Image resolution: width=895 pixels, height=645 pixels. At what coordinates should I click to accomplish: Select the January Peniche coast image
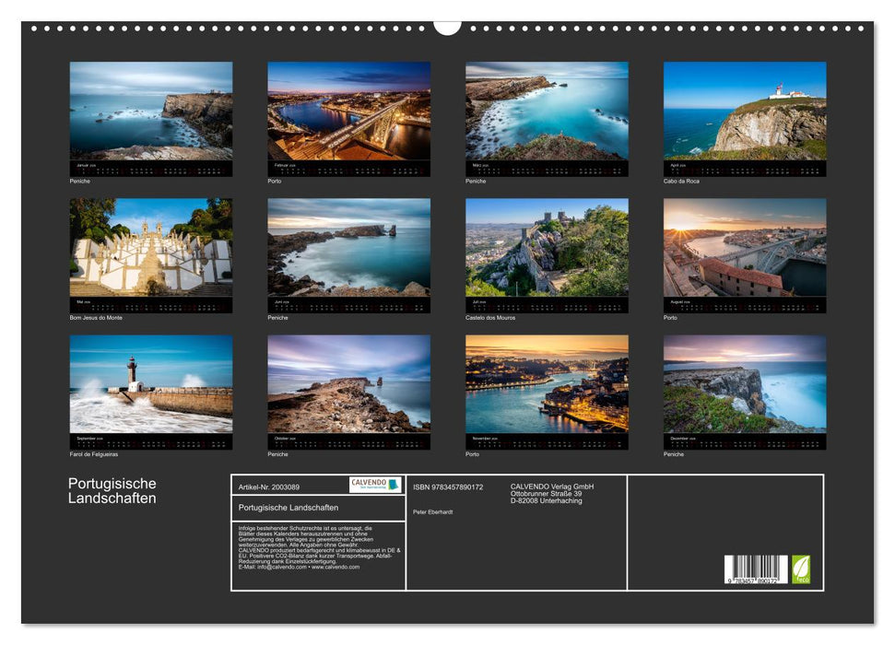pyautogui.click(x=151, y=111)
